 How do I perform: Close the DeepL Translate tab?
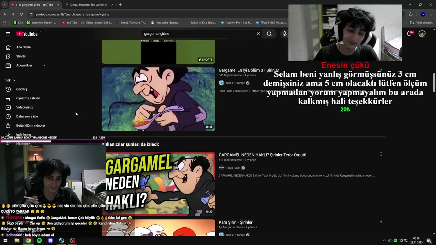pyautogui.click(x=112, y=5)
